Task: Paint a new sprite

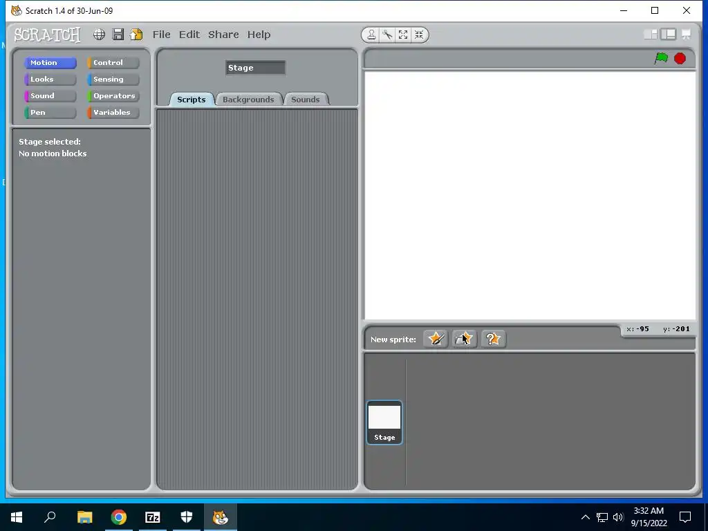Action: point(436,339)
